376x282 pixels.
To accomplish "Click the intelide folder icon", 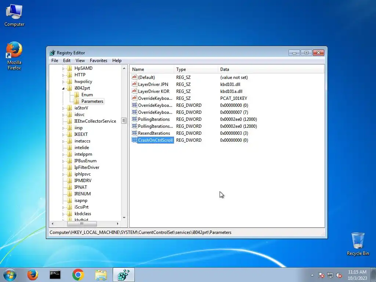I will pos(69,148).
